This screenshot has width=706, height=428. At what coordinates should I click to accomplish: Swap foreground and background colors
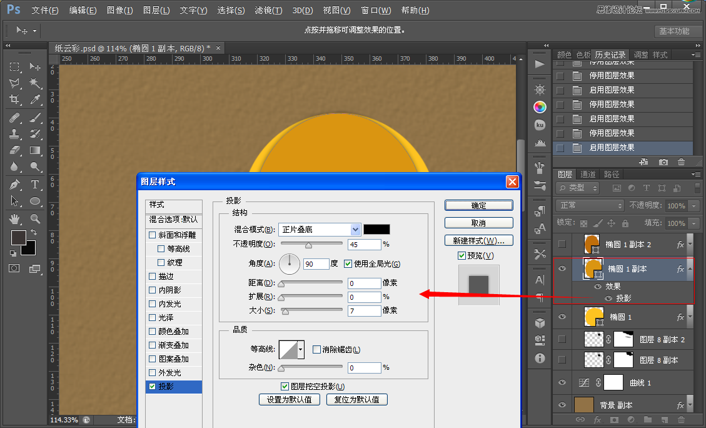pyautogui.click(x=33, y=232)
